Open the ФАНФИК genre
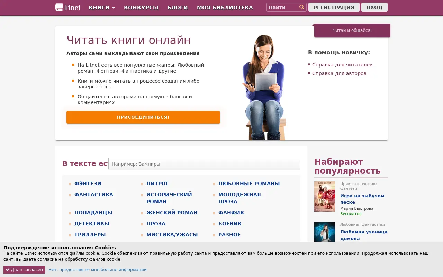Screen dimensions: 443x277 tap(231, 213)
